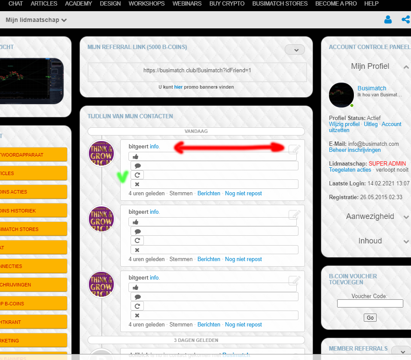Image resolution: width=411 pixels, height=360 pixels.
Task: Edit the middle bitgeert post
Action: pyautogui.click(x=294, y=215)
